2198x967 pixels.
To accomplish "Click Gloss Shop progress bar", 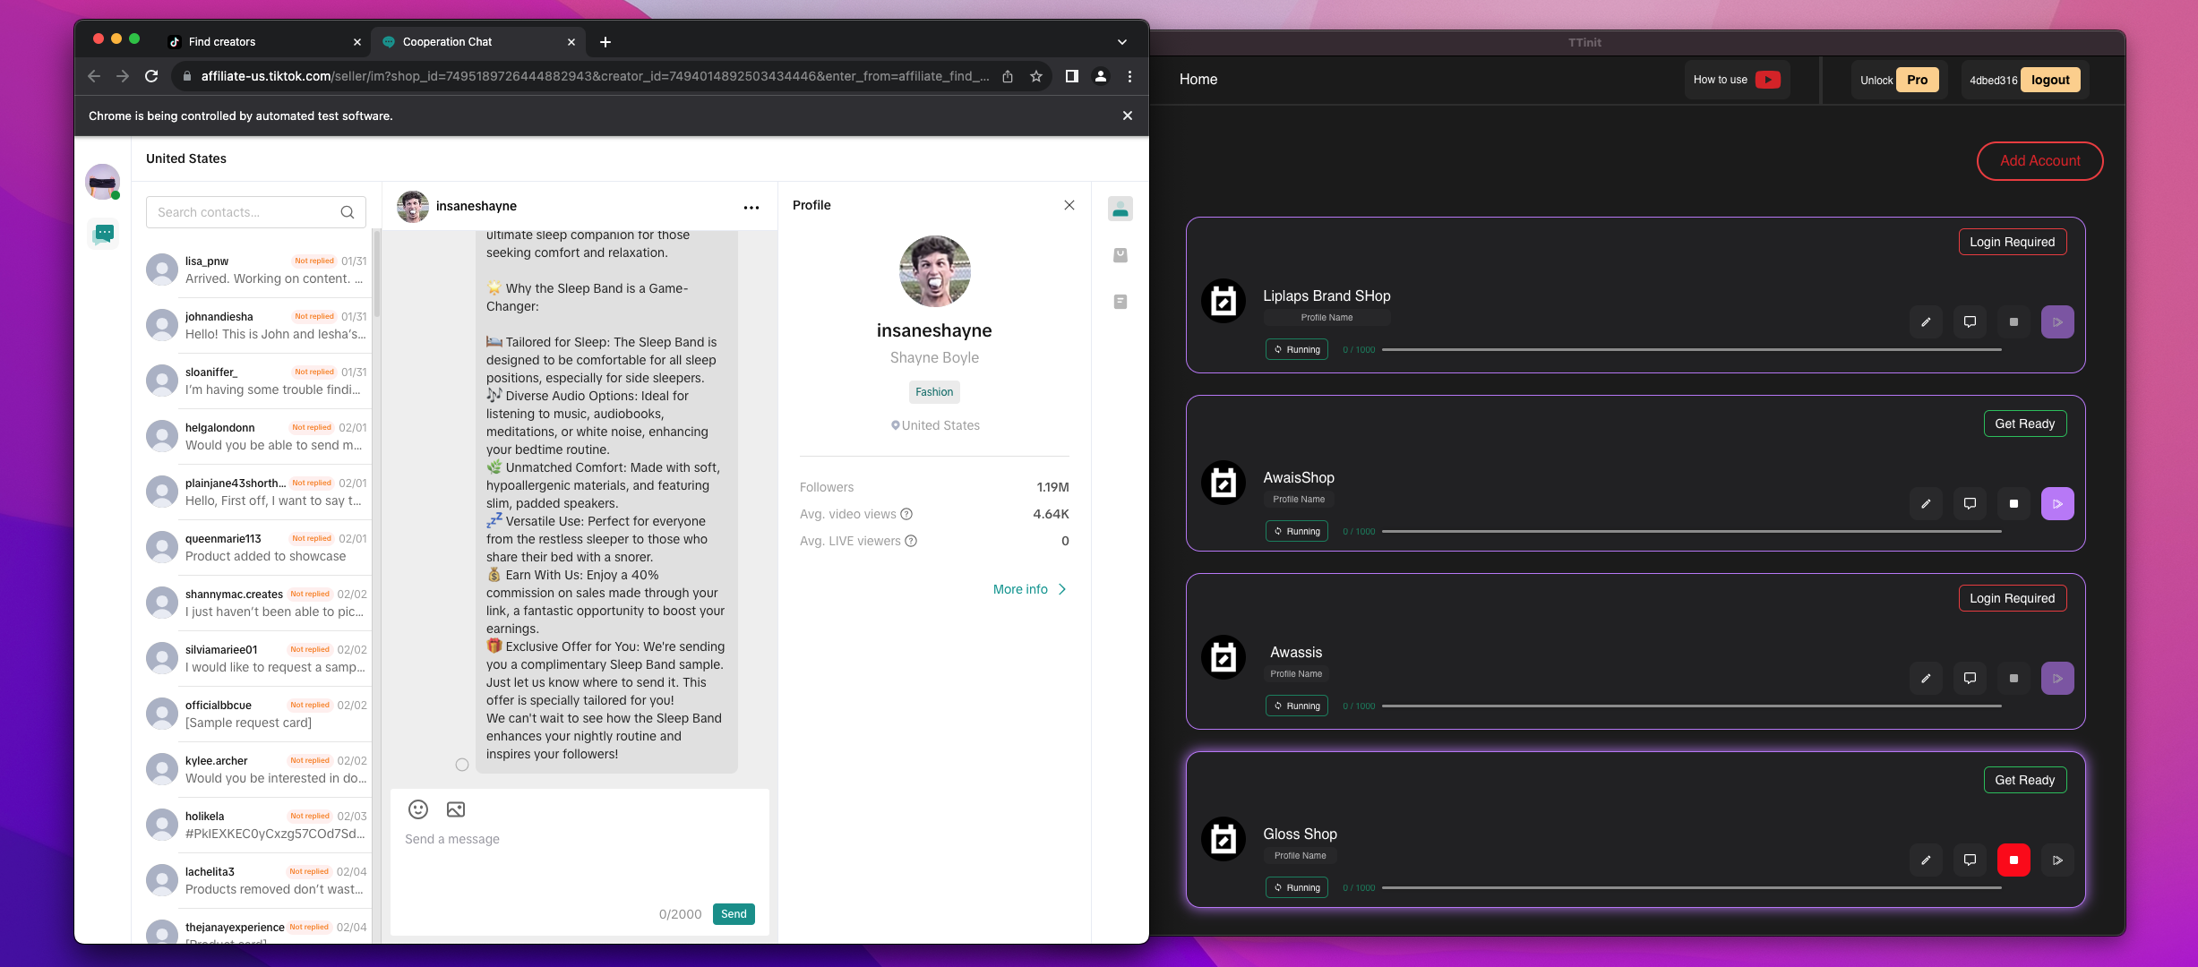I will (x=1691, y=888).
